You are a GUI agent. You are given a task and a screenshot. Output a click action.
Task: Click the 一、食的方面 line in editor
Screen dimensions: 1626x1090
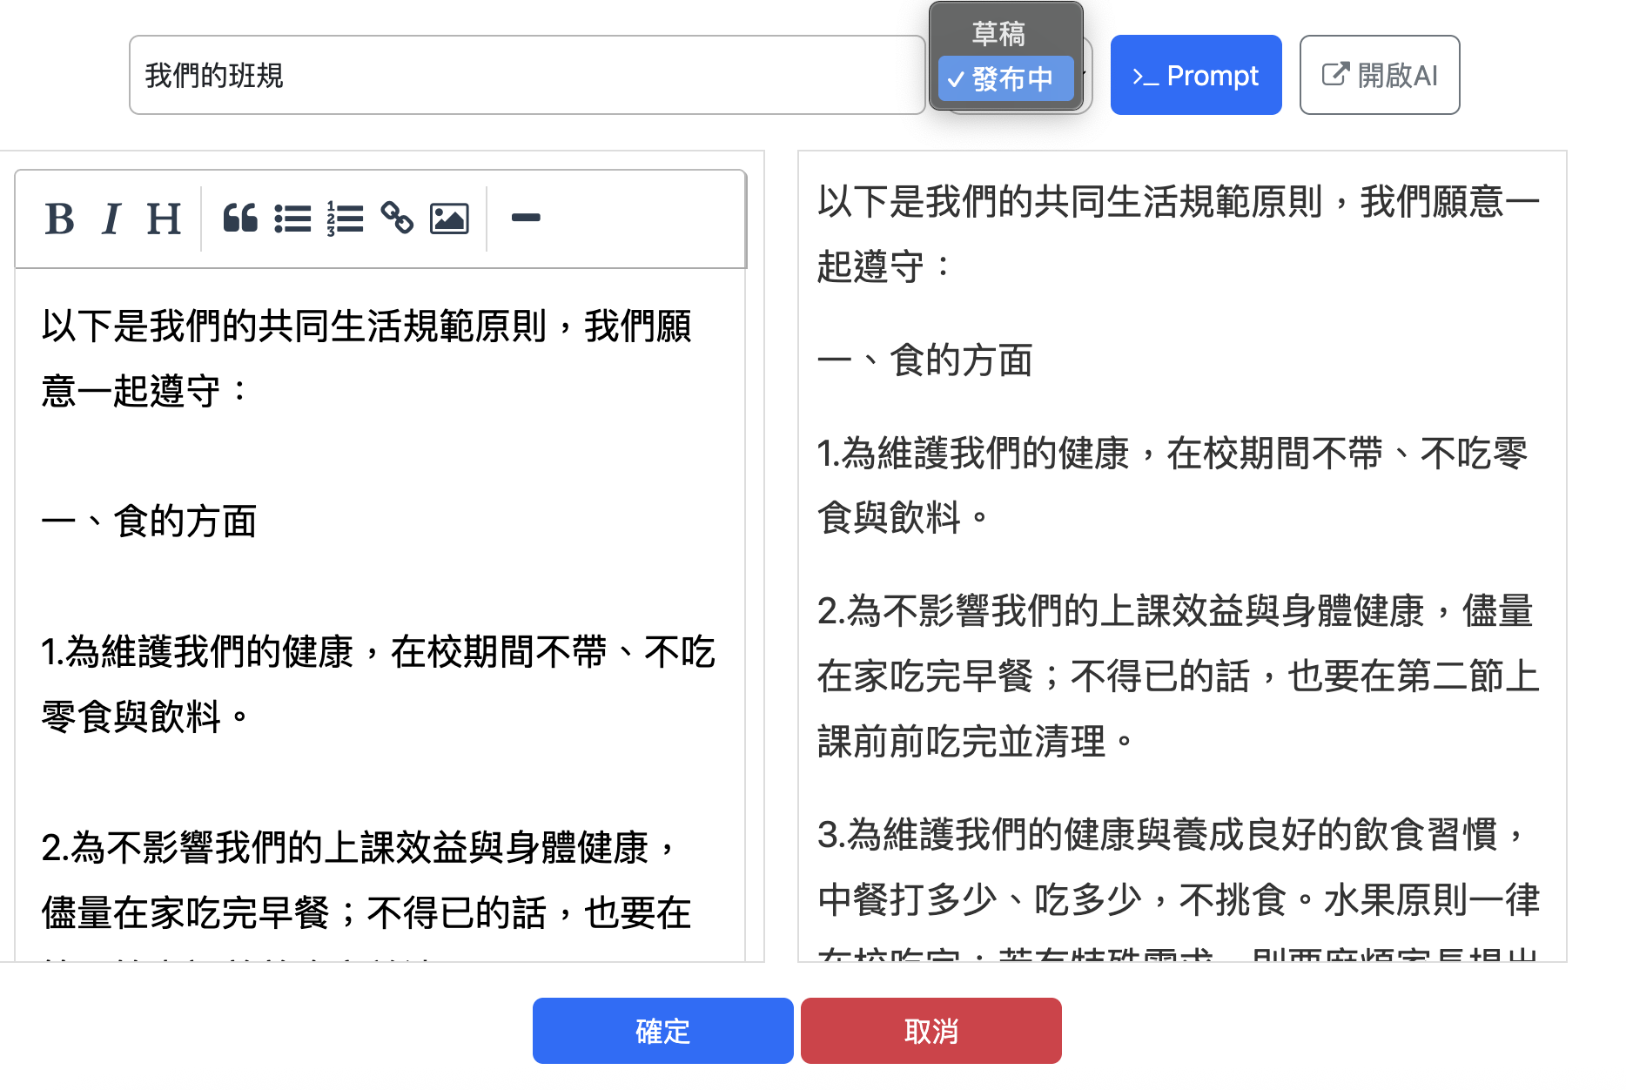tap(150, 521)
